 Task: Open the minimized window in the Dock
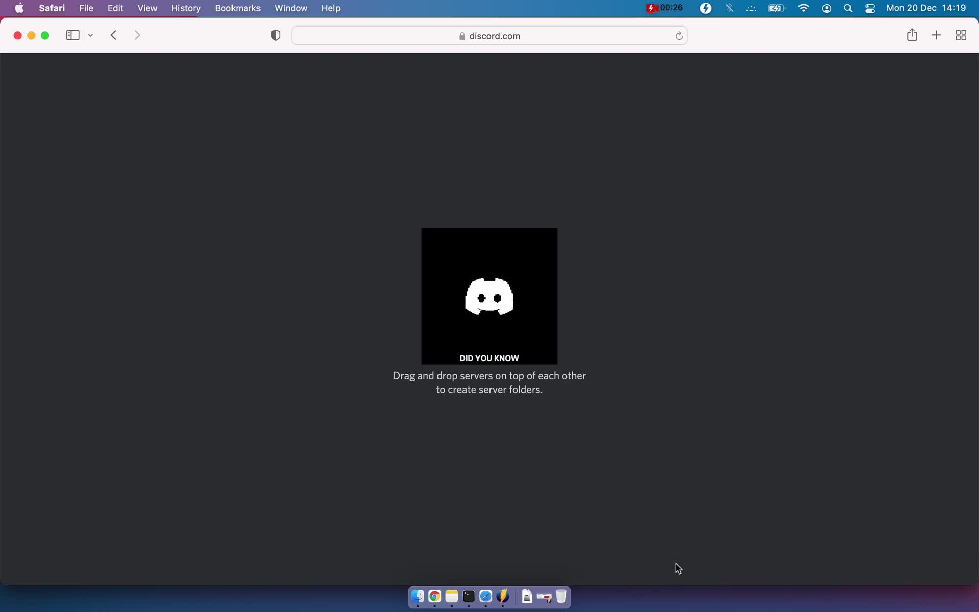point(544,597)
